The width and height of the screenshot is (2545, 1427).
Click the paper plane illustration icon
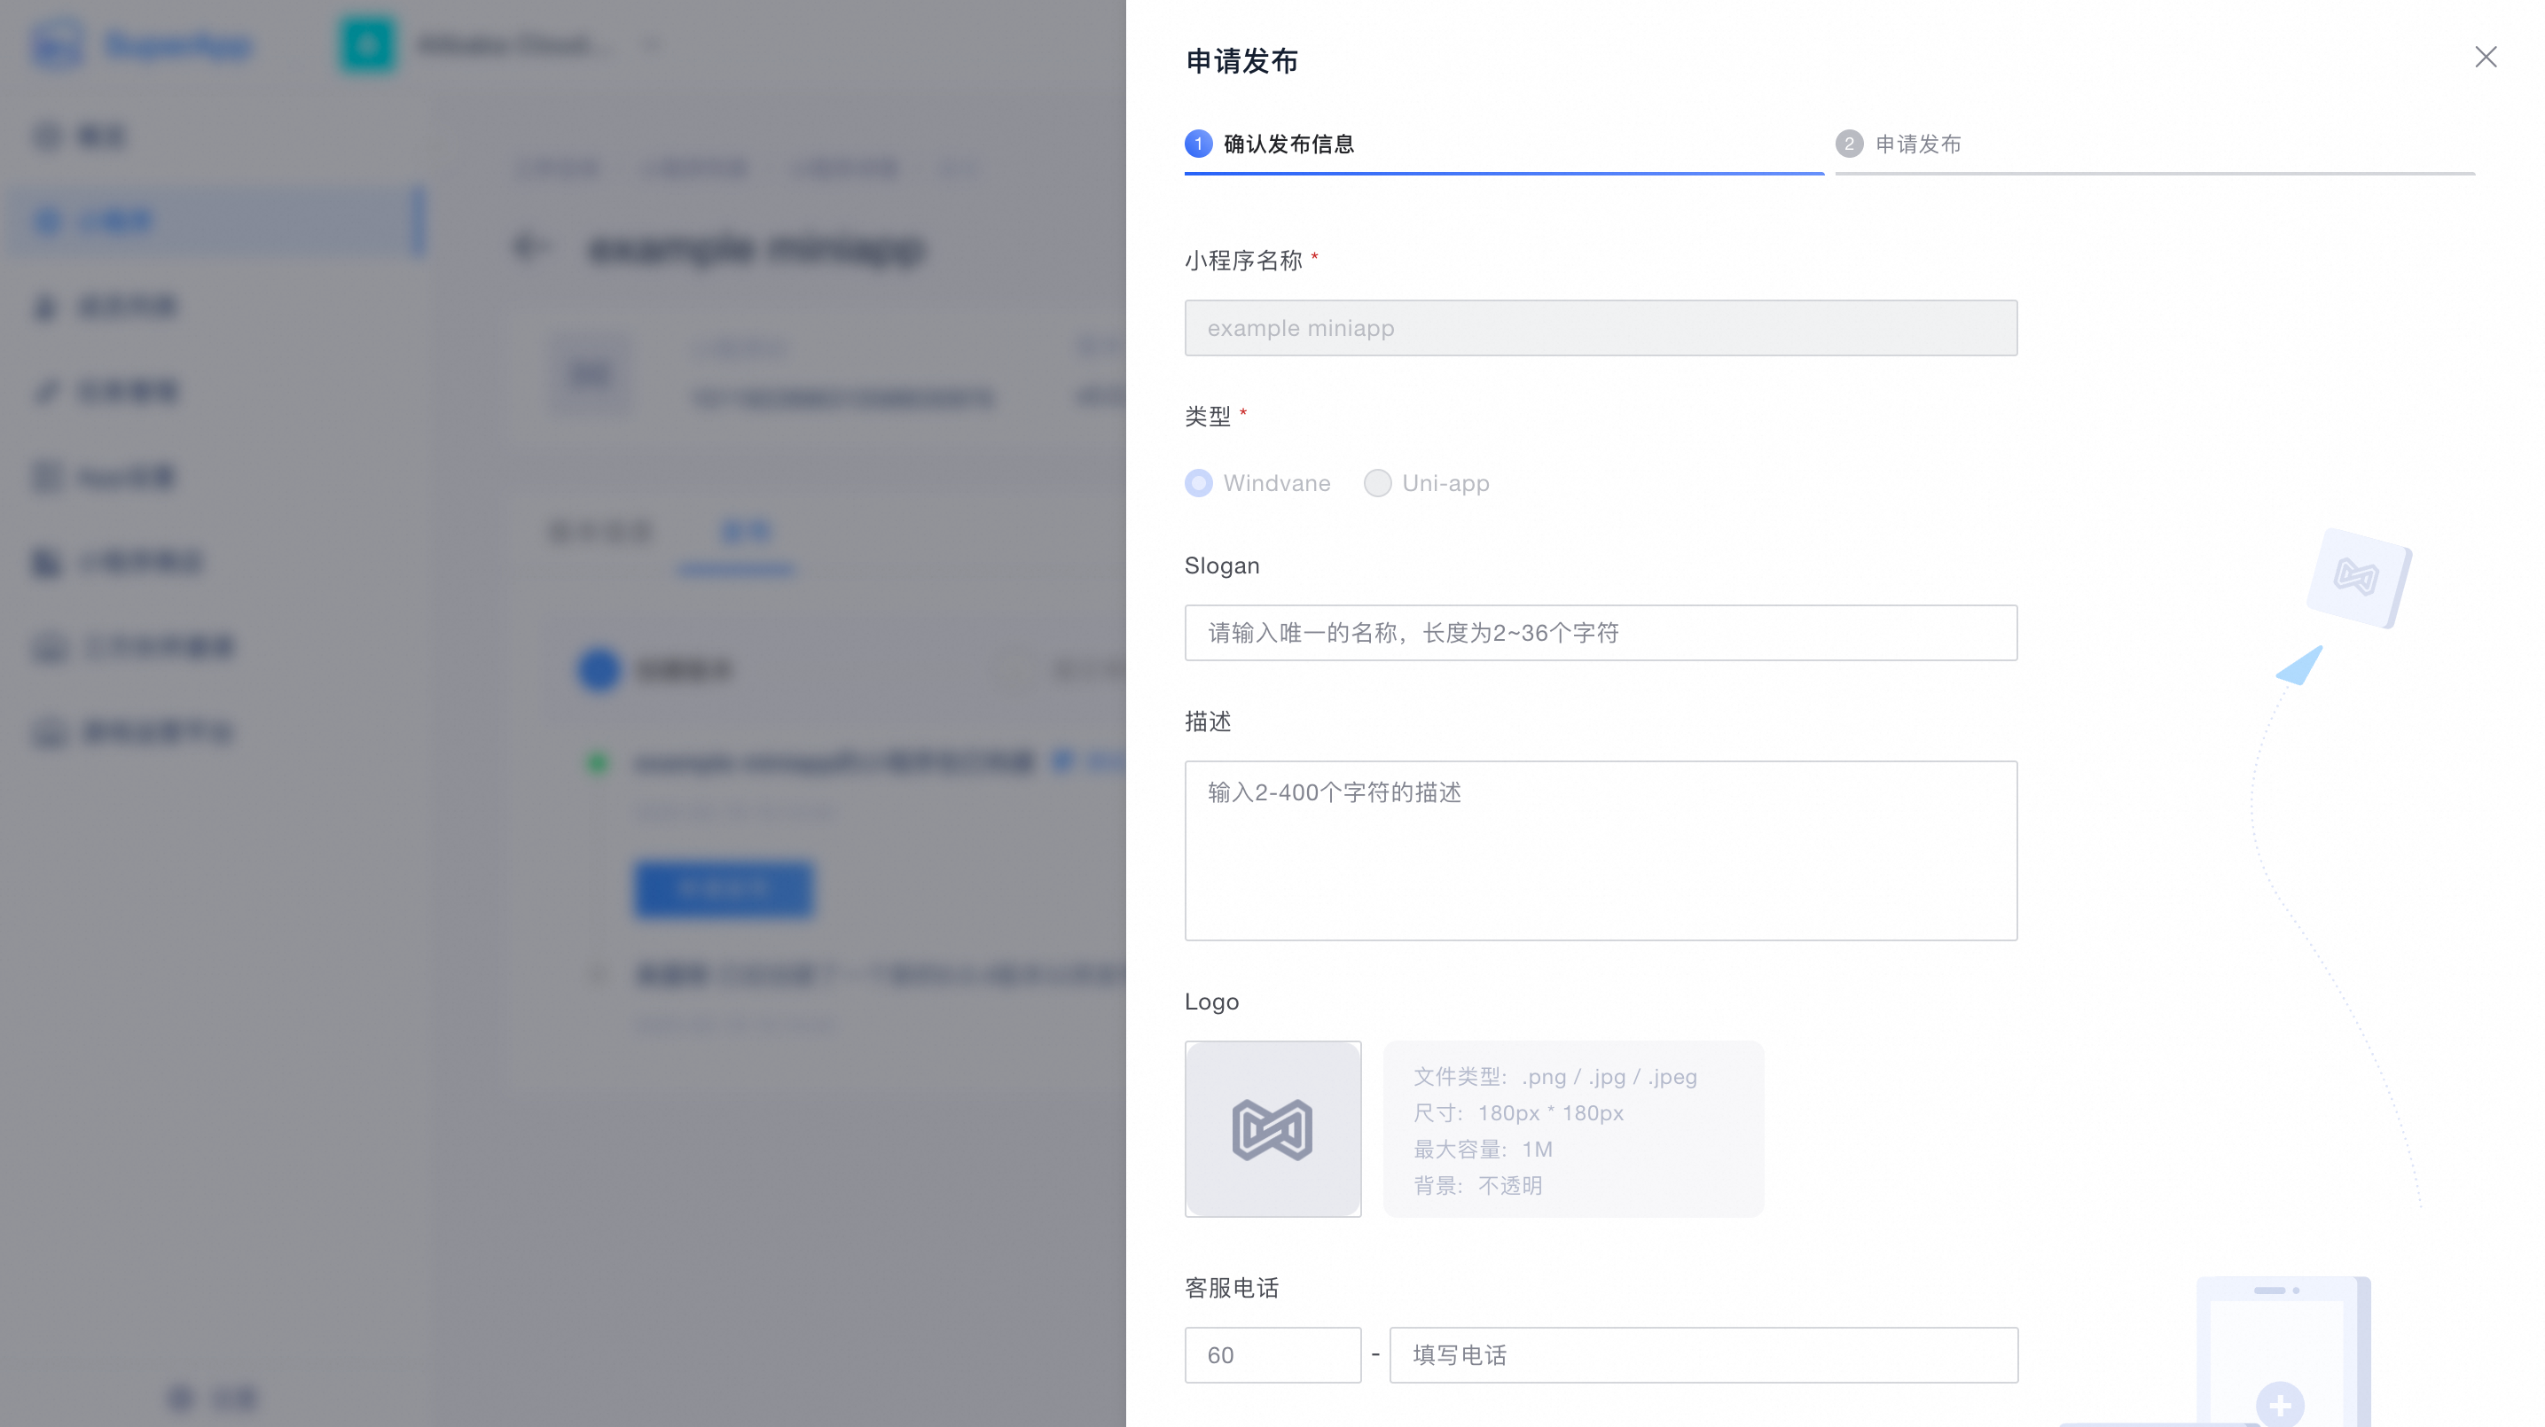(2300, 667)
